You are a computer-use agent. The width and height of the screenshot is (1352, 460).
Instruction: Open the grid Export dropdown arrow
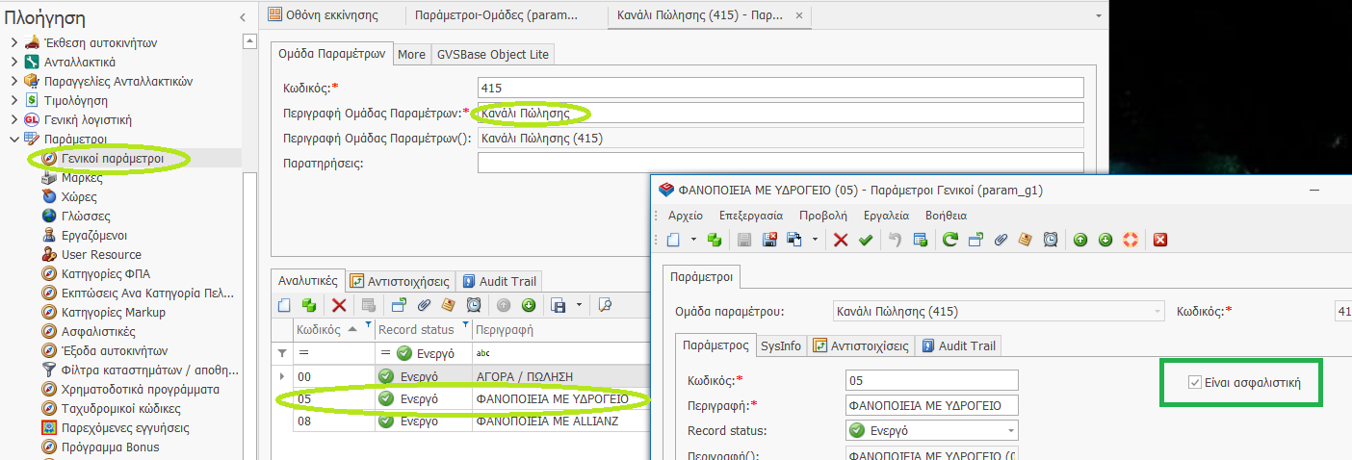pos(579,305)
